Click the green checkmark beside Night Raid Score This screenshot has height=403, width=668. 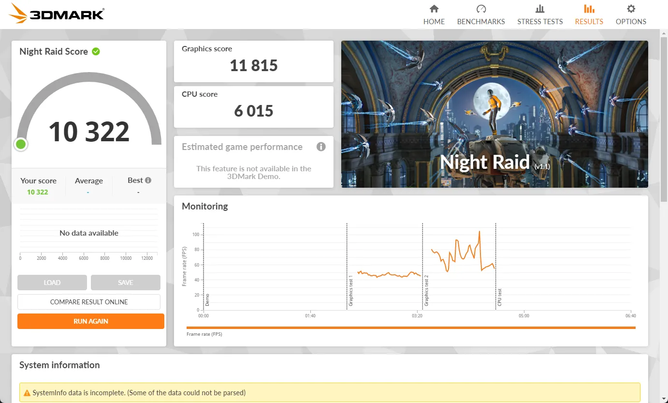click(96, 51)
